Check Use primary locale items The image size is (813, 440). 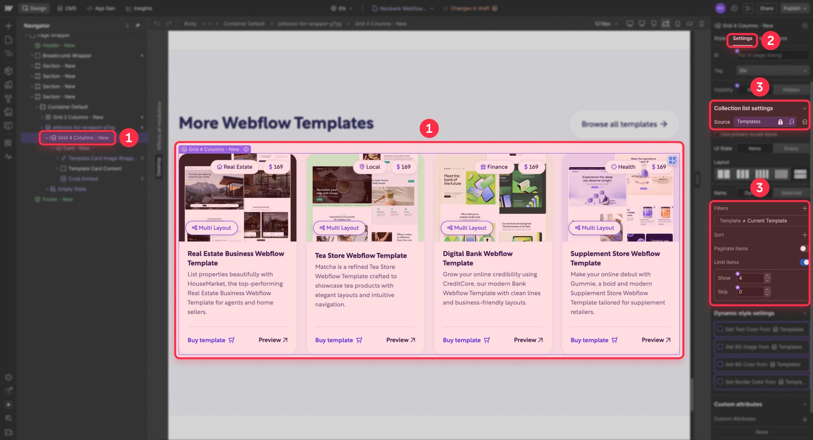tap(716, 135)
